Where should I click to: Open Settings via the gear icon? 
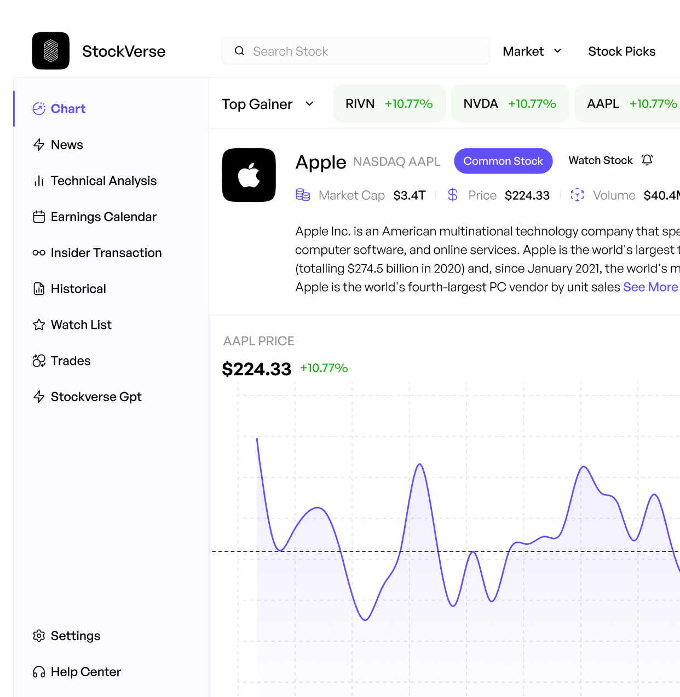(39, 636)
